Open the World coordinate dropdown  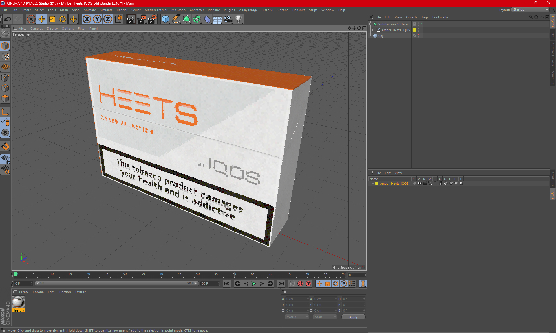(297, 317)
